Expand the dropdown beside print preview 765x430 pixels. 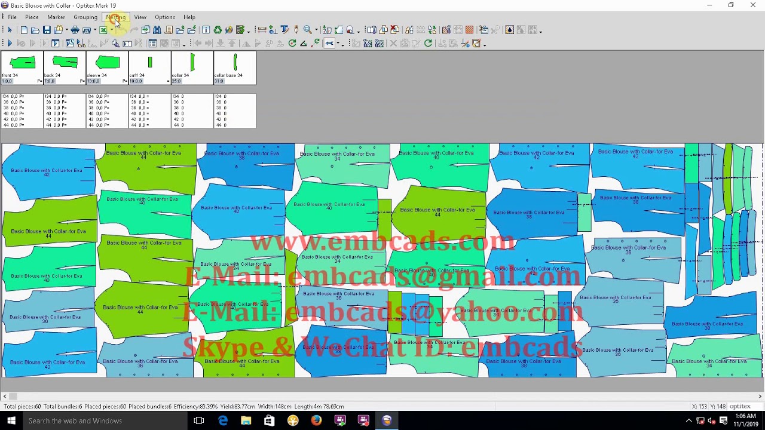coord(95,30)
